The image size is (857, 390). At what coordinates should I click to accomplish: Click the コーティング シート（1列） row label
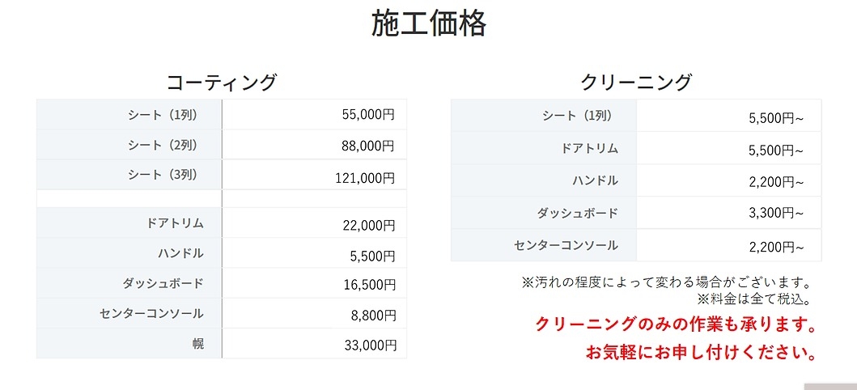coord(163,115)
